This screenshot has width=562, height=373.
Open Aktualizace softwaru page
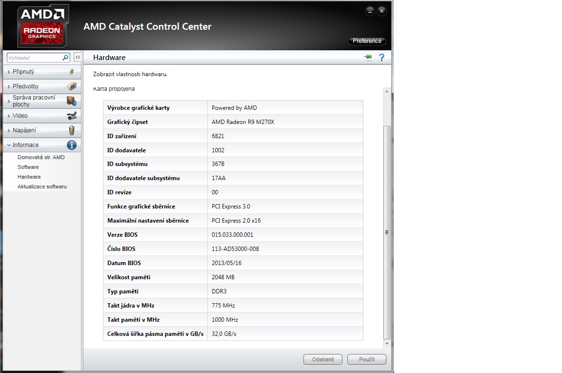pyautogui.click(x=42, y=186)
